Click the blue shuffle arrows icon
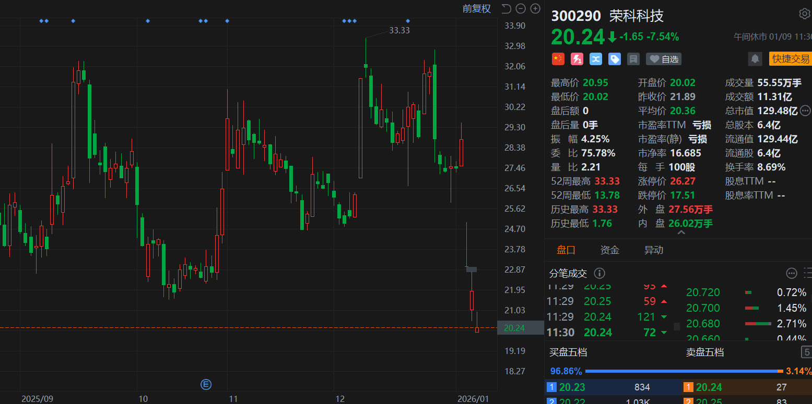The height and width of the screenshot is (404, 812). [x=596, y=59]
